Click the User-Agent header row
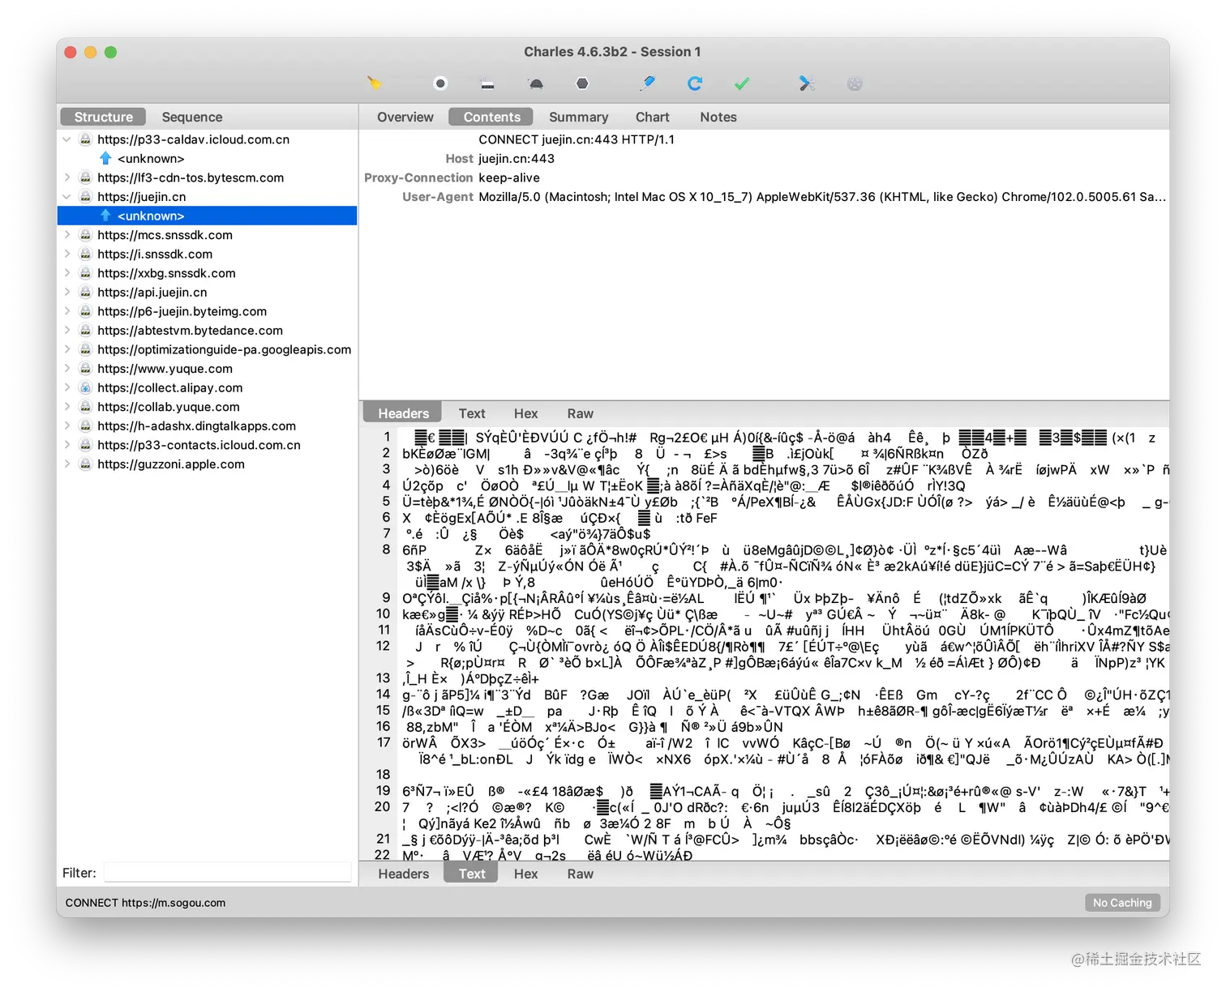The height and width of the screenshot is (992, 1226). pos(764,197)
